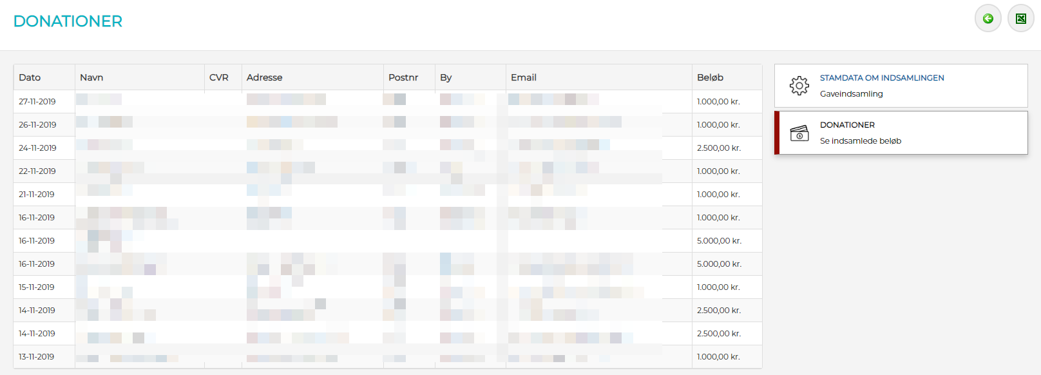
Task: Click the money wallet Donationer icon
Action: pyautogui.click(x=799, y=133)
